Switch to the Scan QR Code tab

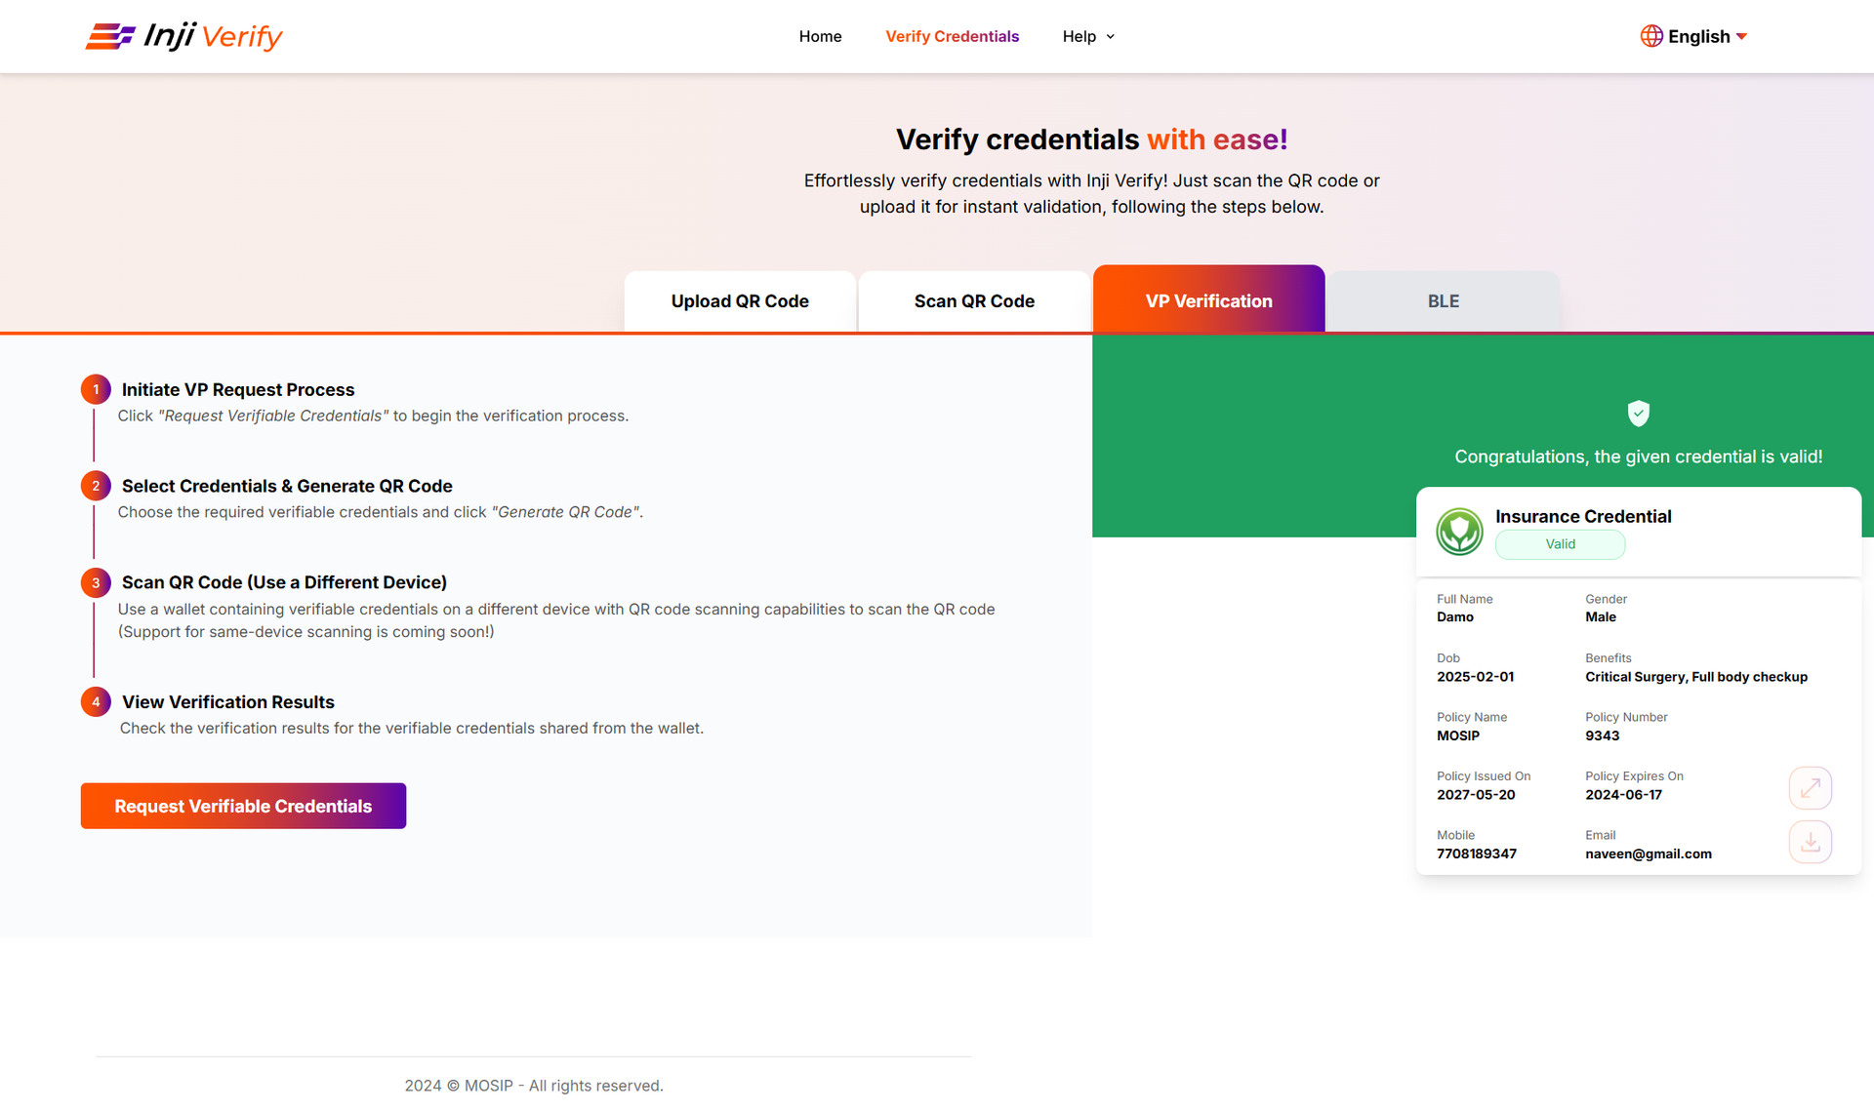tap(974, 301)
